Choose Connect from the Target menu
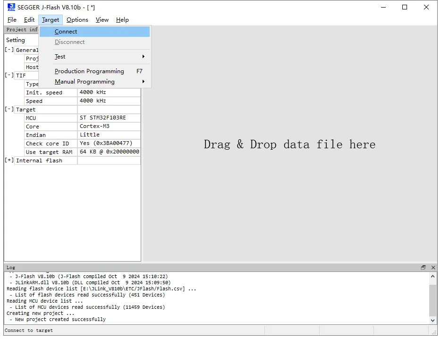The image size is (441, 339). tap(94, 32)
